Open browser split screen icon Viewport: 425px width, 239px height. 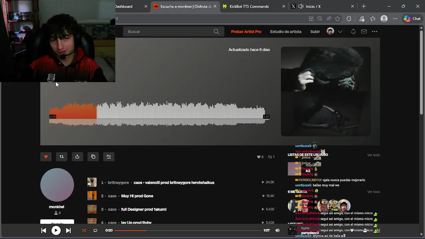(311, 19)
